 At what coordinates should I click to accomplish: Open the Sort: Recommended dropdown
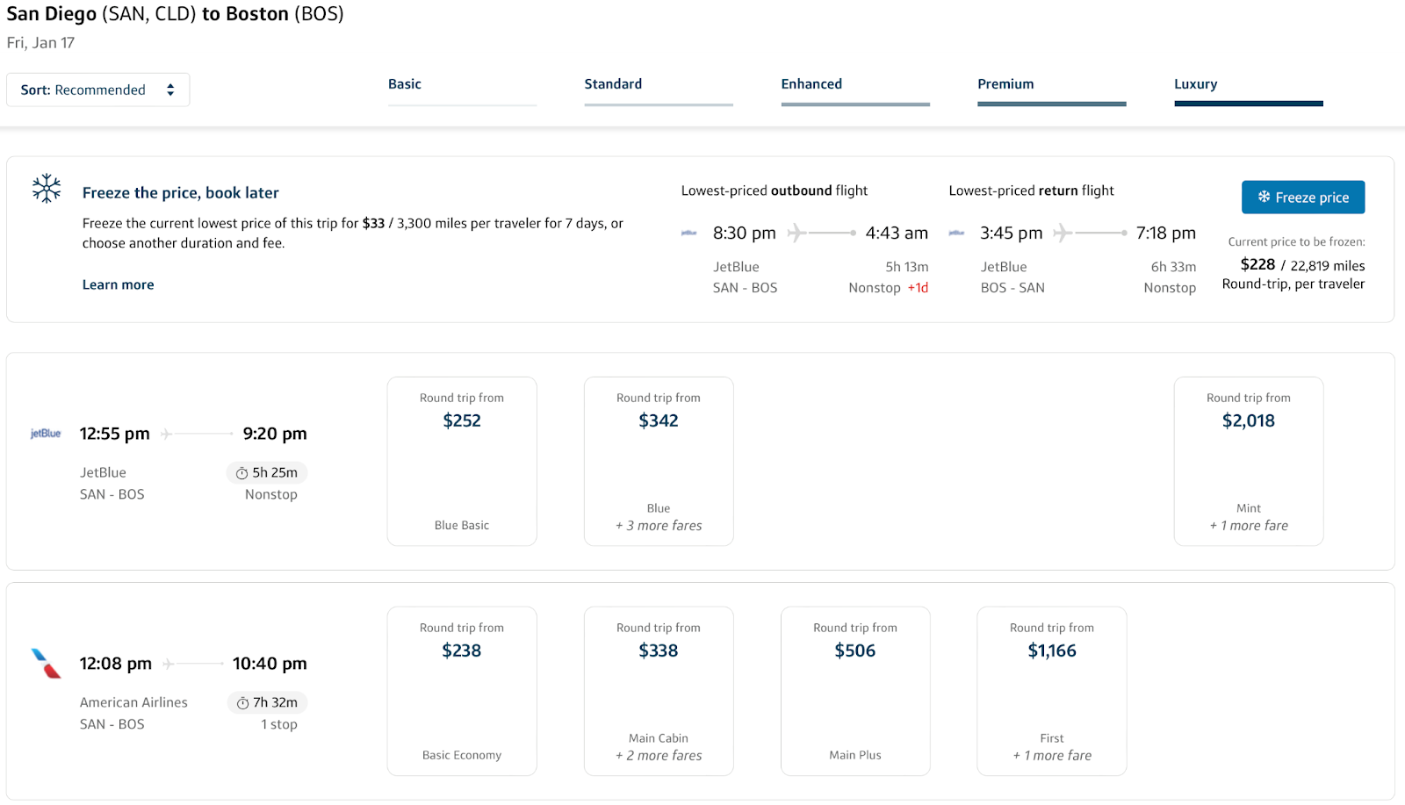coord(97,90)
